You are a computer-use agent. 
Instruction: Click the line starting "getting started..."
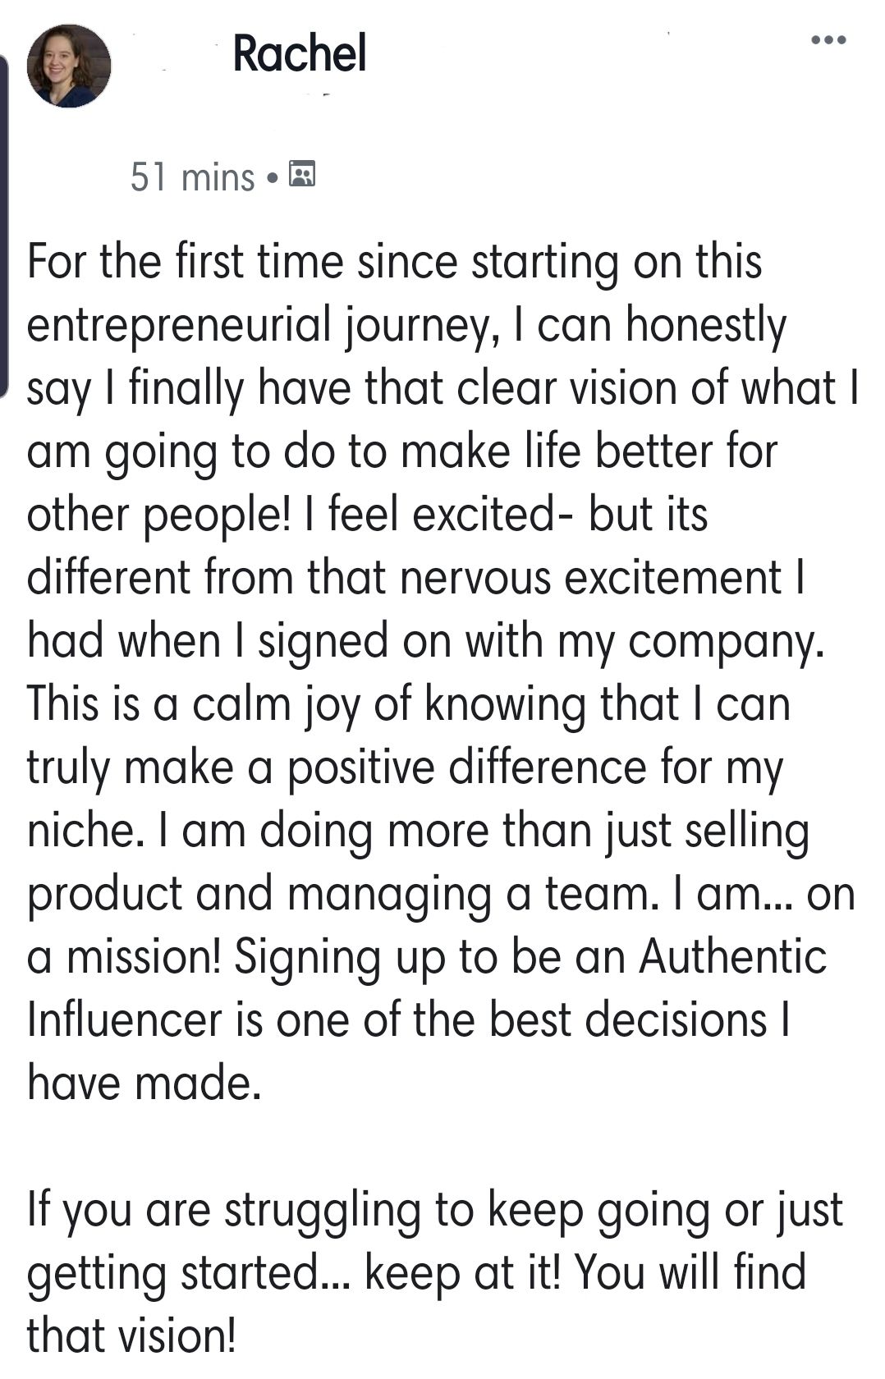[x=416, y=1273]
